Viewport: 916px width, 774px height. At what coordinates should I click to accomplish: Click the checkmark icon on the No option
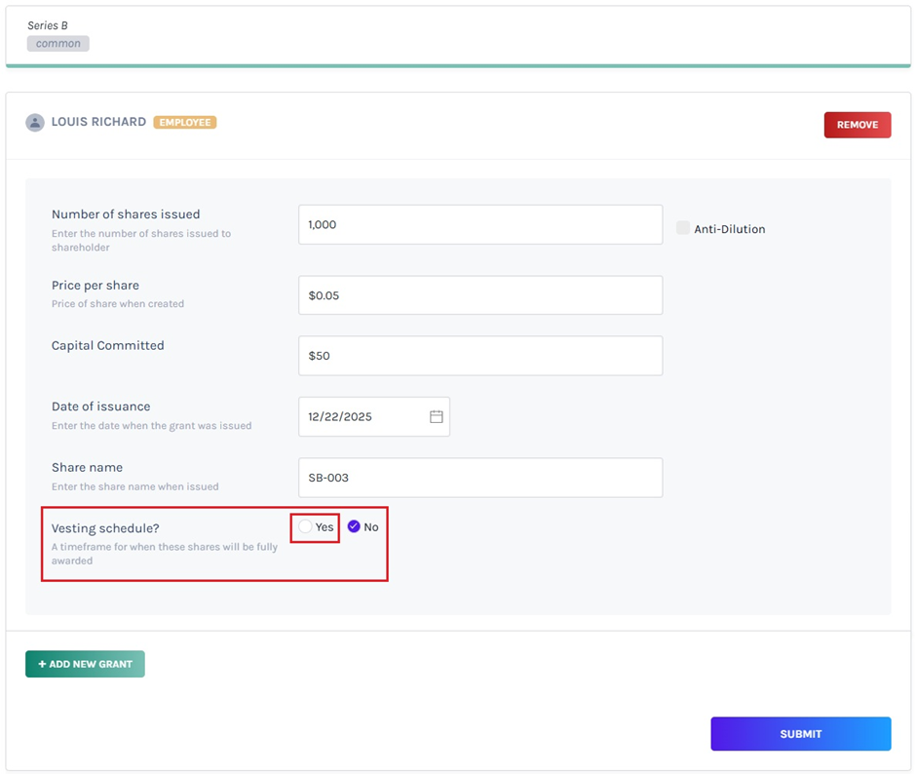(354, 526)
